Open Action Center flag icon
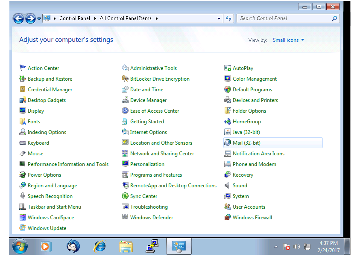 (23, 68)
